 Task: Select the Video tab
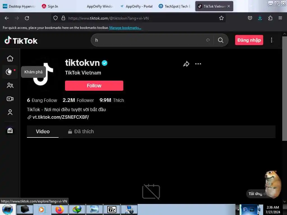tap(43, 132)
